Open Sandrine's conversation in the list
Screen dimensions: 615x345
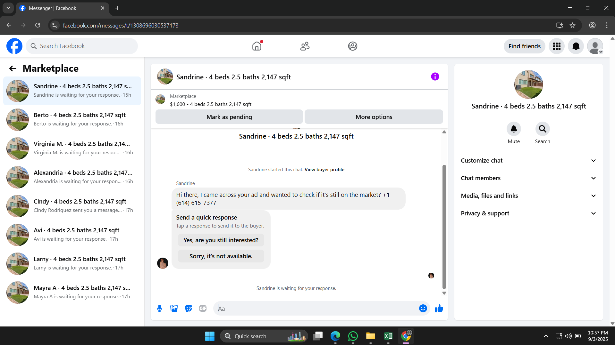click(72, 91)
